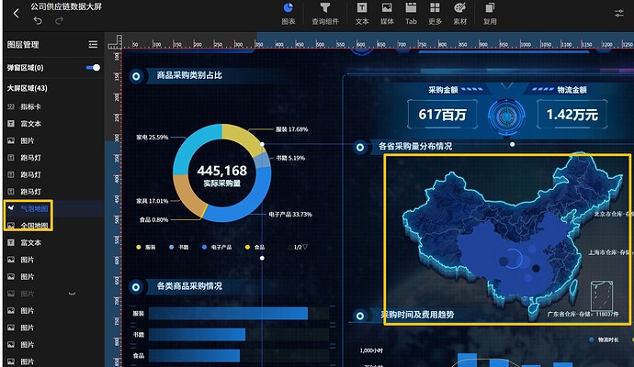634x367 pixels.
Task: Select the 全国地图 layer
Action: click(34, 226)
